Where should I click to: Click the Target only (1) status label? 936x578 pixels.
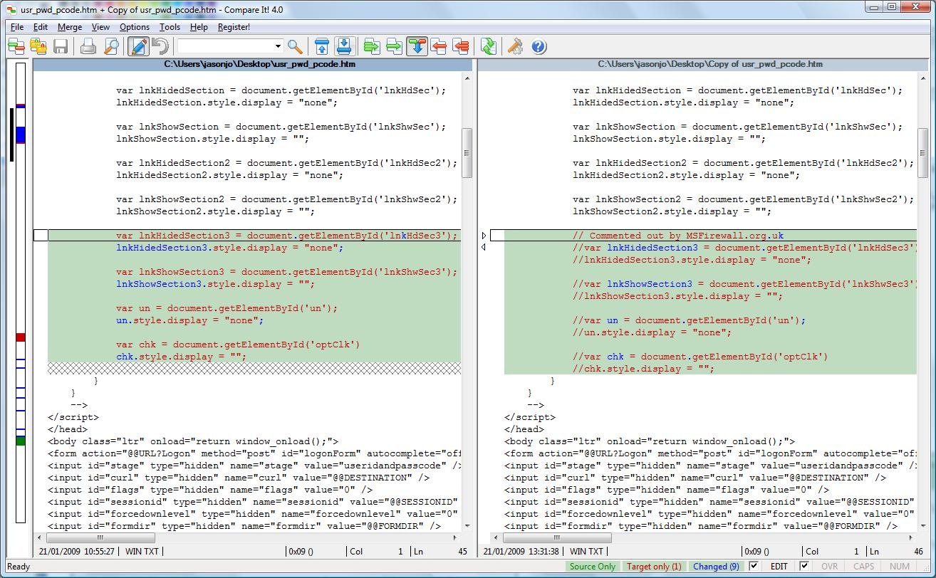click(x=654, y=567)
